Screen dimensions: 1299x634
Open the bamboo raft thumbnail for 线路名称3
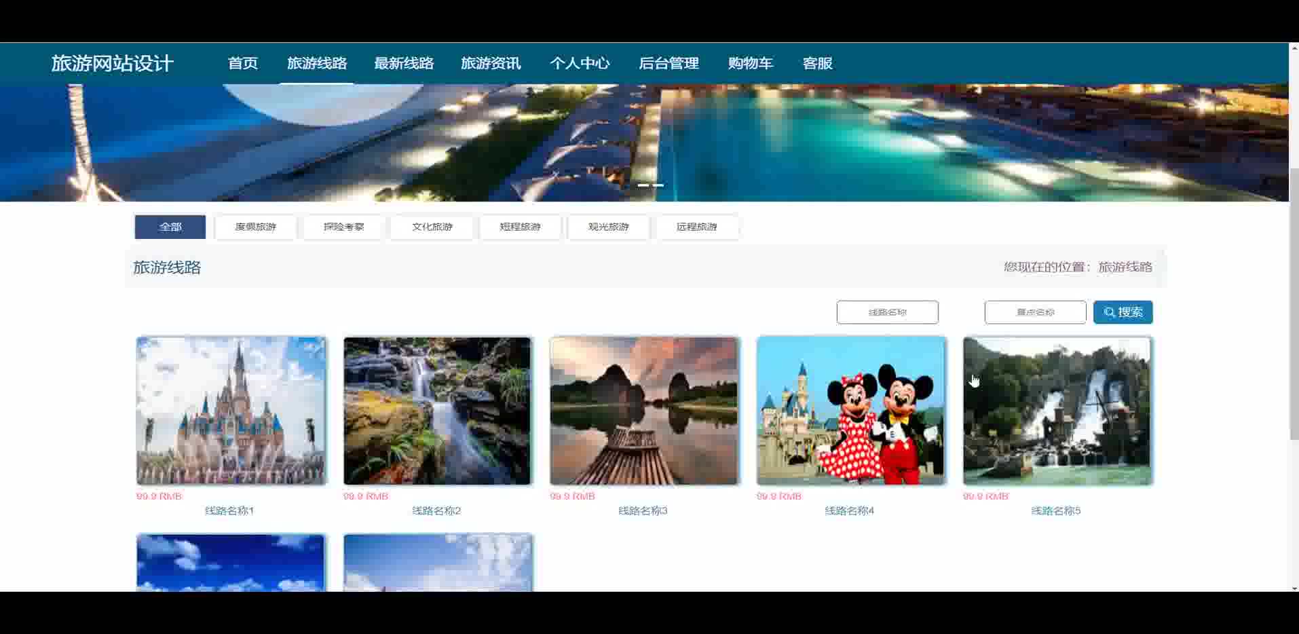pos(644,411)
